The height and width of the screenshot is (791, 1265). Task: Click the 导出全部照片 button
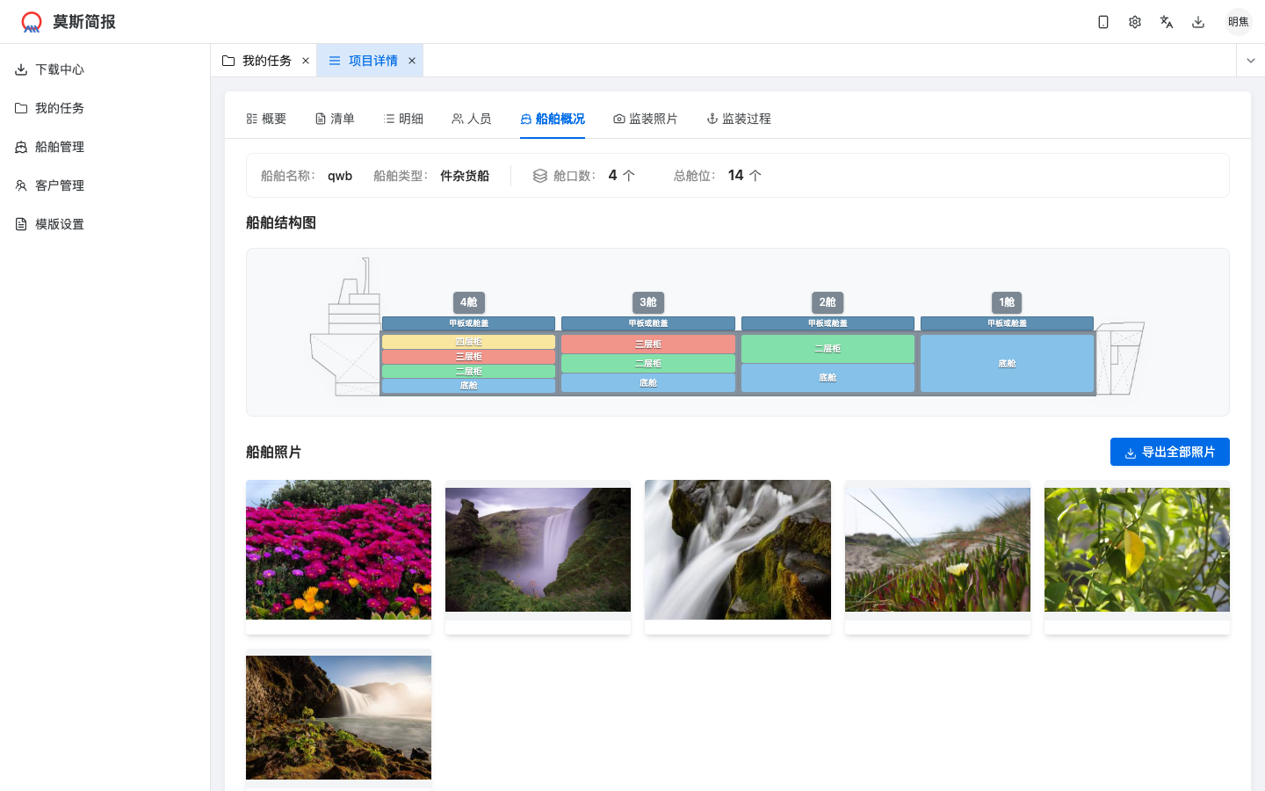point(1169,452)
